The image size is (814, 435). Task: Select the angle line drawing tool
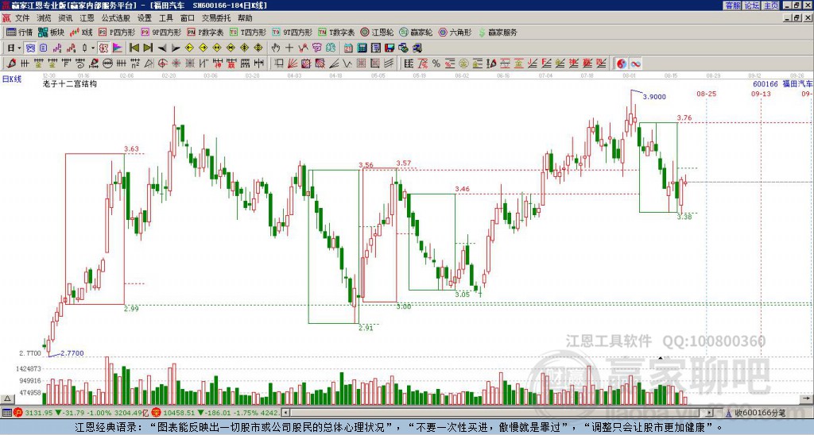334,64
